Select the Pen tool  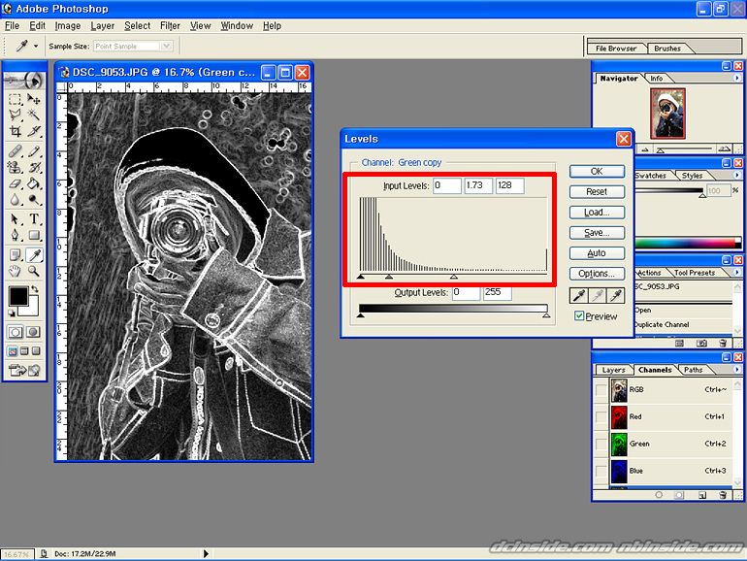pyautogui.click(x=15, y=235)
